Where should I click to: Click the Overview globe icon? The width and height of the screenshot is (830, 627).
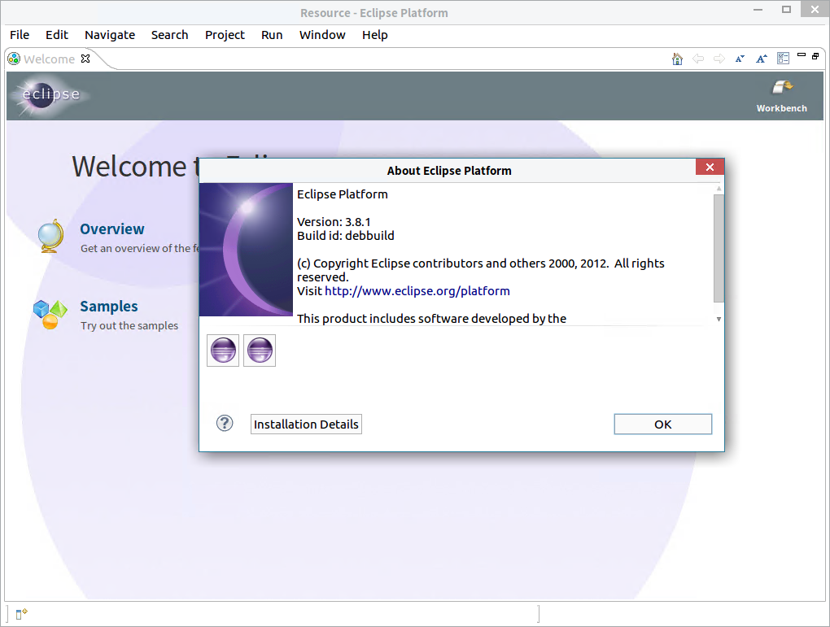(50, 236)
